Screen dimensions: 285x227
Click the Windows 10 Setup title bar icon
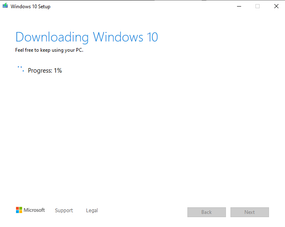click(5, 6)
